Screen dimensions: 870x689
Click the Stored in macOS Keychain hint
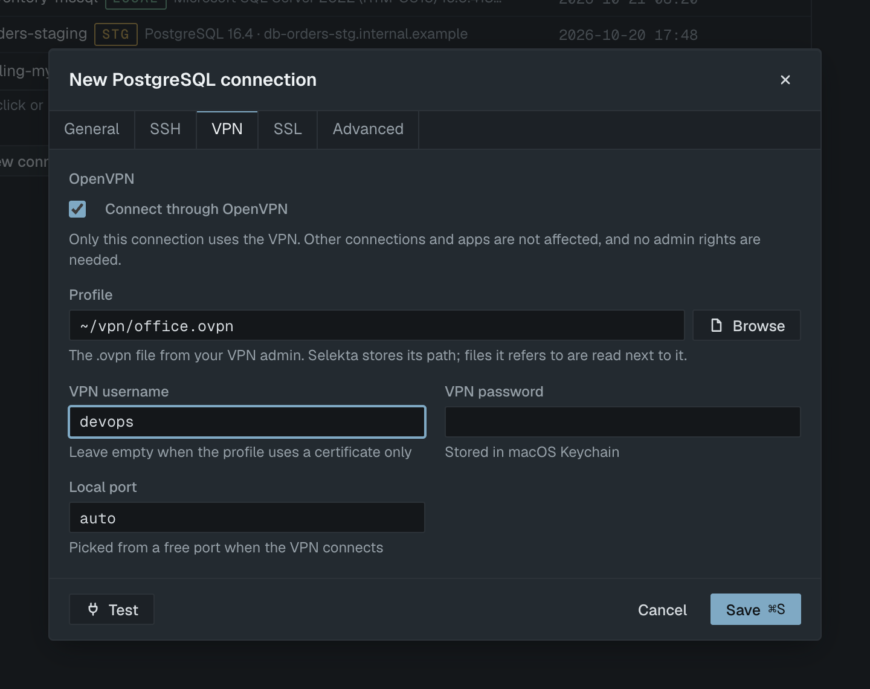(532, 452)
